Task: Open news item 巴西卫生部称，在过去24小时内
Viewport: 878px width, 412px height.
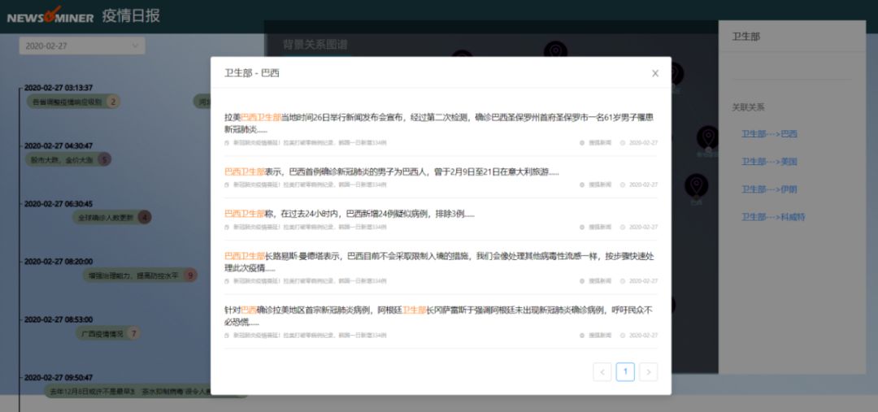Action: 350,214
